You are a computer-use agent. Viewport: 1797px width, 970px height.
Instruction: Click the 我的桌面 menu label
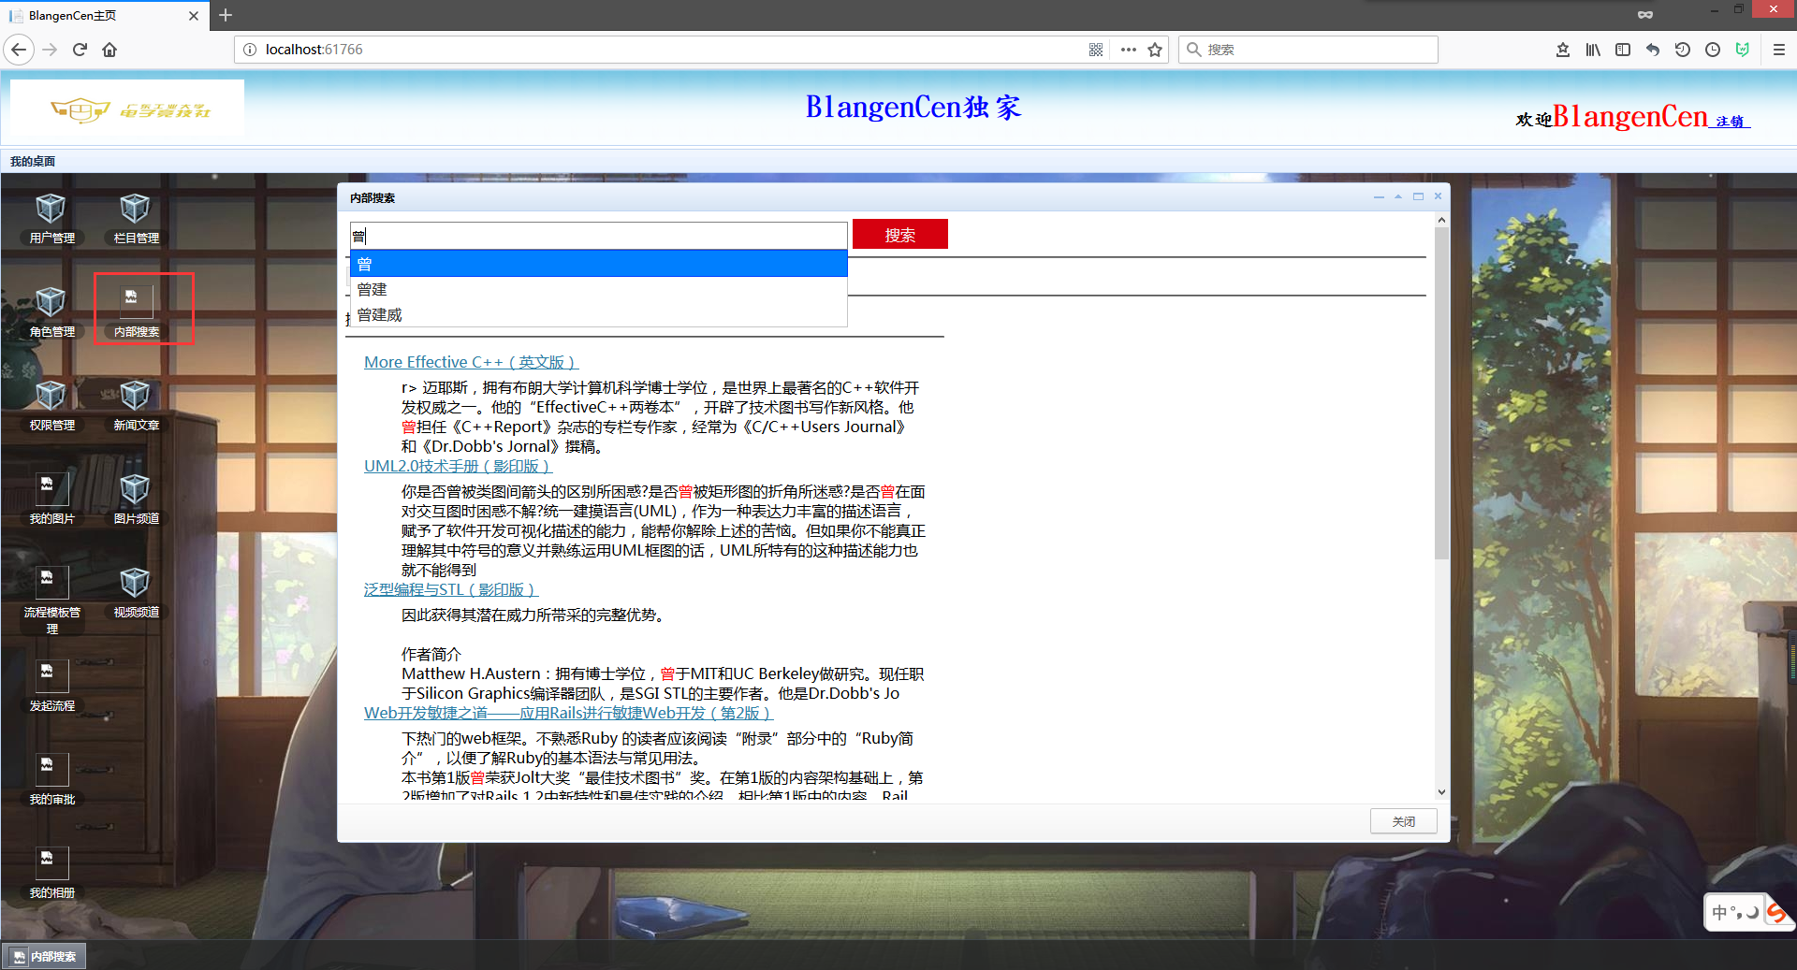click(x=33, y=161)
